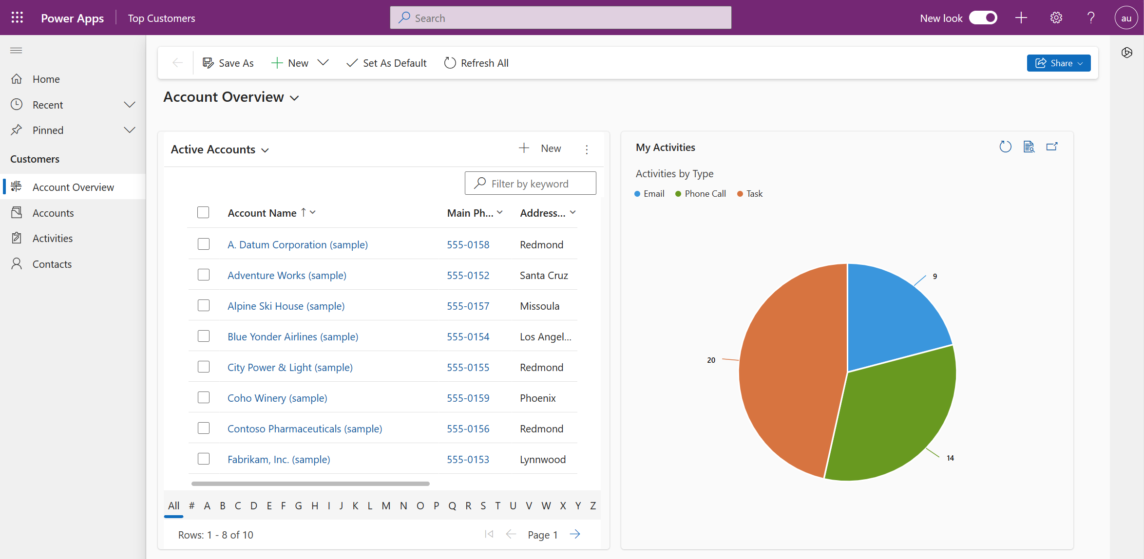Click the chart export/download icon
Image resolution: width=1144 pixels, height=559 pixels.
pyautogui.click(x=1052, y=147)
